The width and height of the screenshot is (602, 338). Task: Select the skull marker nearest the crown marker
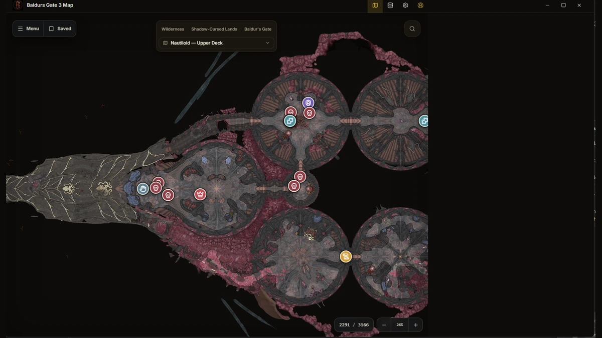point(168,195)
